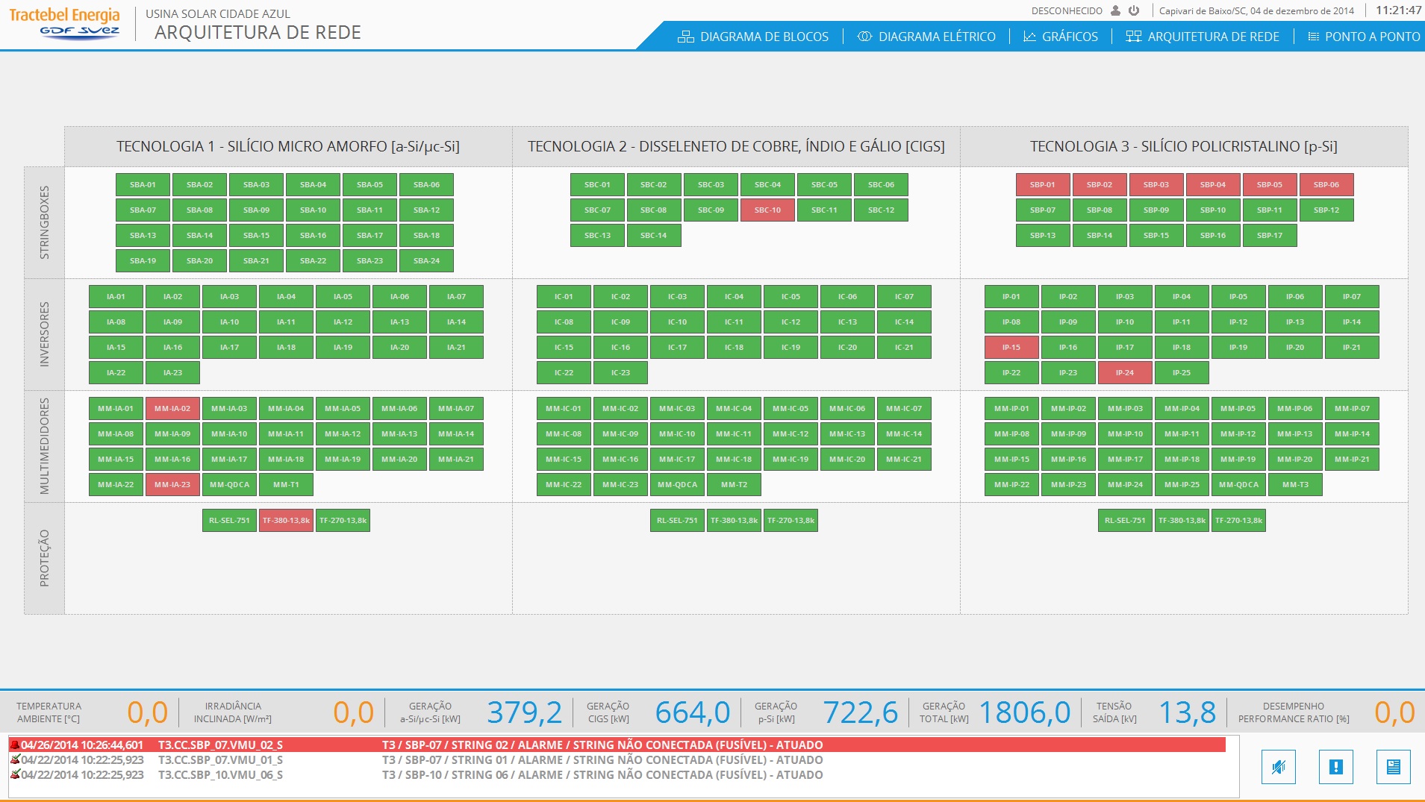Screen dimensions: 1425x802
Task: Select the SBP-10 String 06 alarm row
Action: (617, 774)
